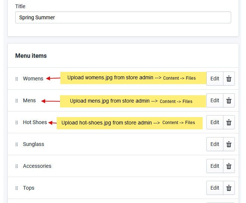
Task: Delete the Accessories menu item
Action: coord(229,166)
